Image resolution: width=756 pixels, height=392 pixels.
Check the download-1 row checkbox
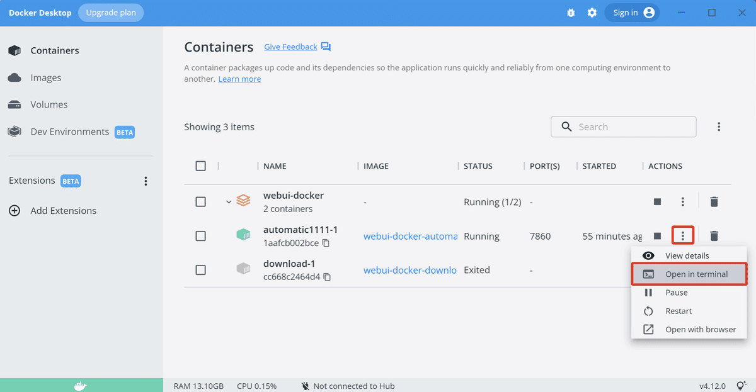[x=200, y=270]
